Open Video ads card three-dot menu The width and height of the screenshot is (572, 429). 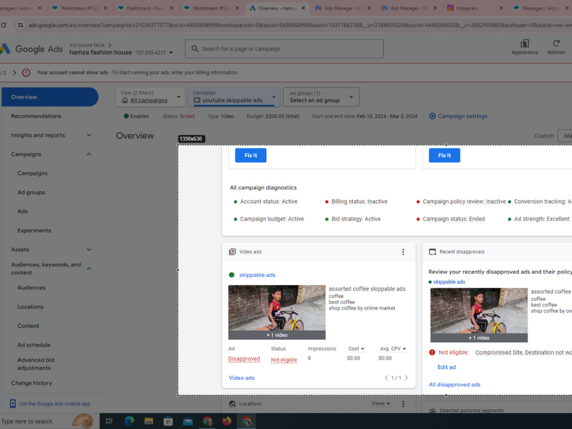(403, 252)
